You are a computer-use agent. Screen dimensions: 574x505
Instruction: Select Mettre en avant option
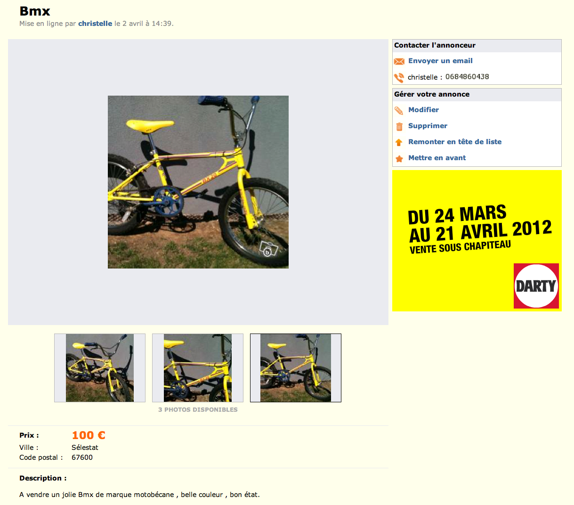point(437,158)
